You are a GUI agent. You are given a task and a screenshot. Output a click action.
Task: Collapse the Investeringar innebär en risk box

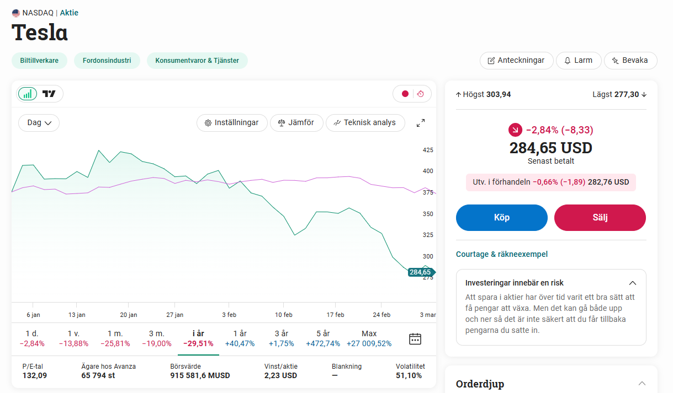coord(633,283)
